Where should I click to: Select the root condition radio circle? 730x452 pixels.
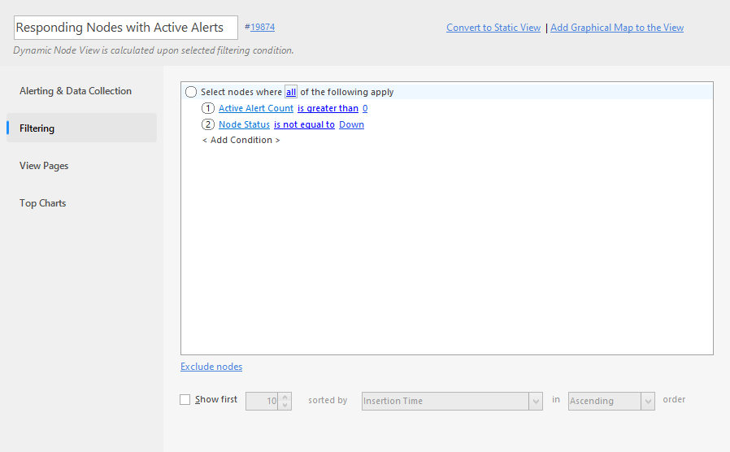coord(191,92)
